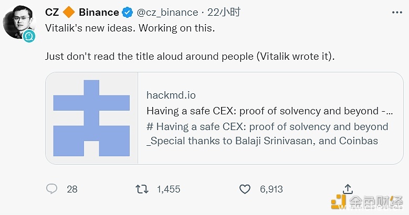Like the tweet with the heart icon
The height and width of the screenshot is (215, 409).
click(x=245, y=189)
